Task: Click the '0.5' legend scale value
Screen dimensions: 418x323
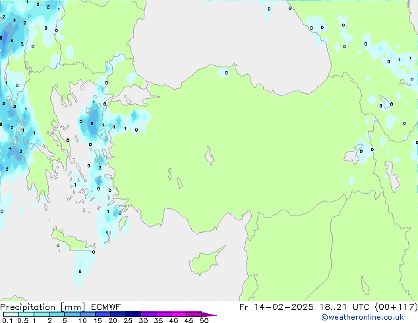Action: (x=22, y=320)
